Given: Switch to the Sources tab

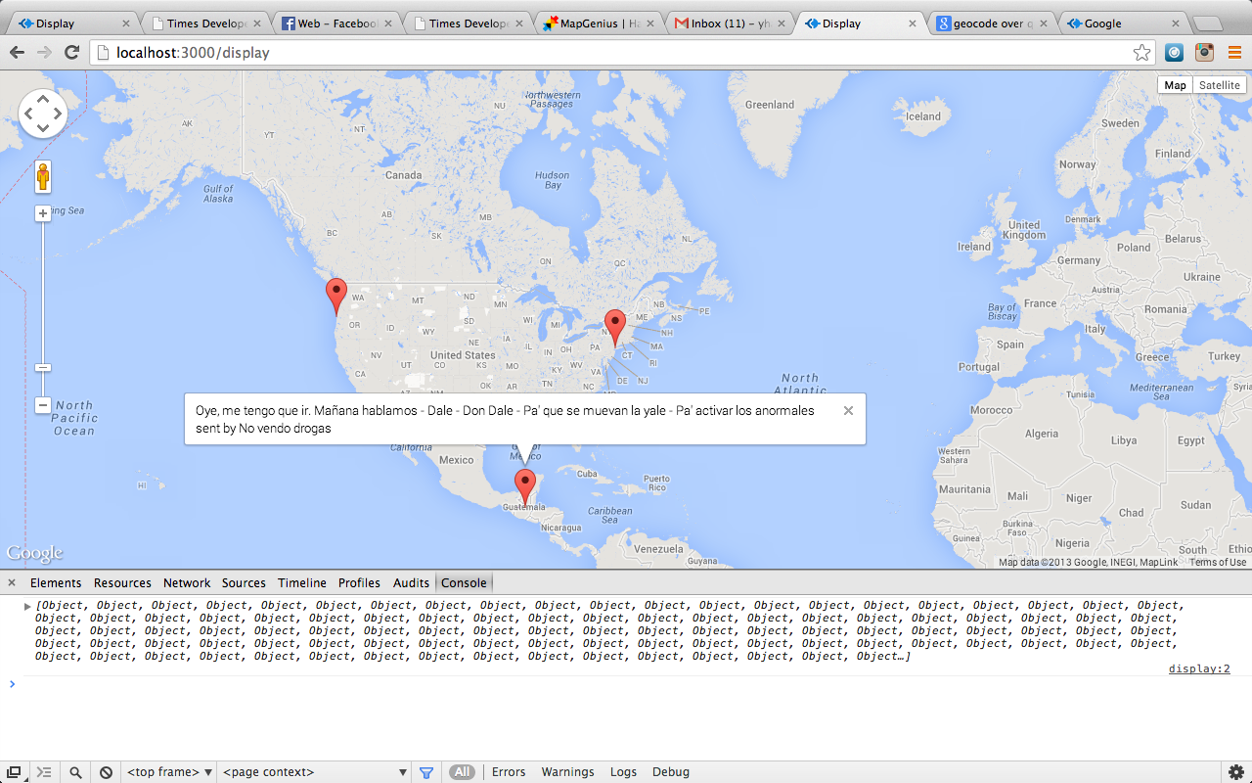Looking at the screenshot, I should [244, 582].
